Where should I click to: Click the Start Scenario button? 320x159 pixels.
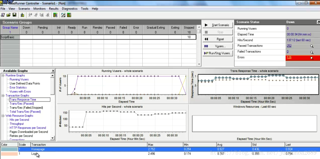[x=218, y=25]
